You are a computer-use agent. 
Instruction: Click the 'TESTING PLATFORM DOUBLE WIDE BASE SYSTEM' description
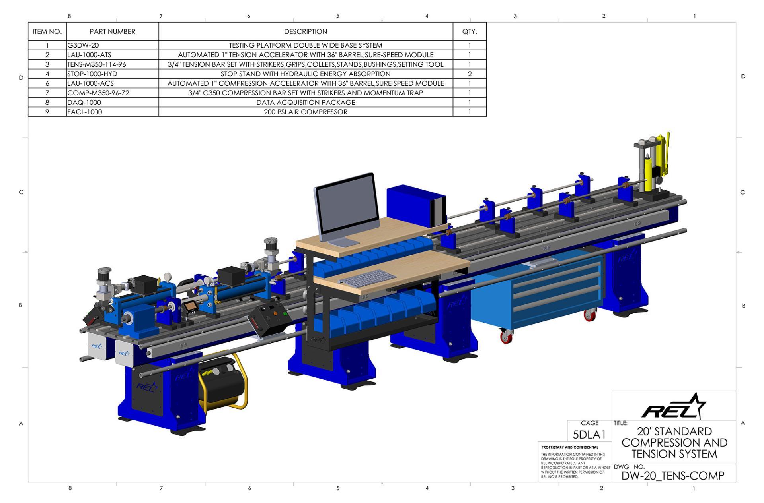coord(306,45)
